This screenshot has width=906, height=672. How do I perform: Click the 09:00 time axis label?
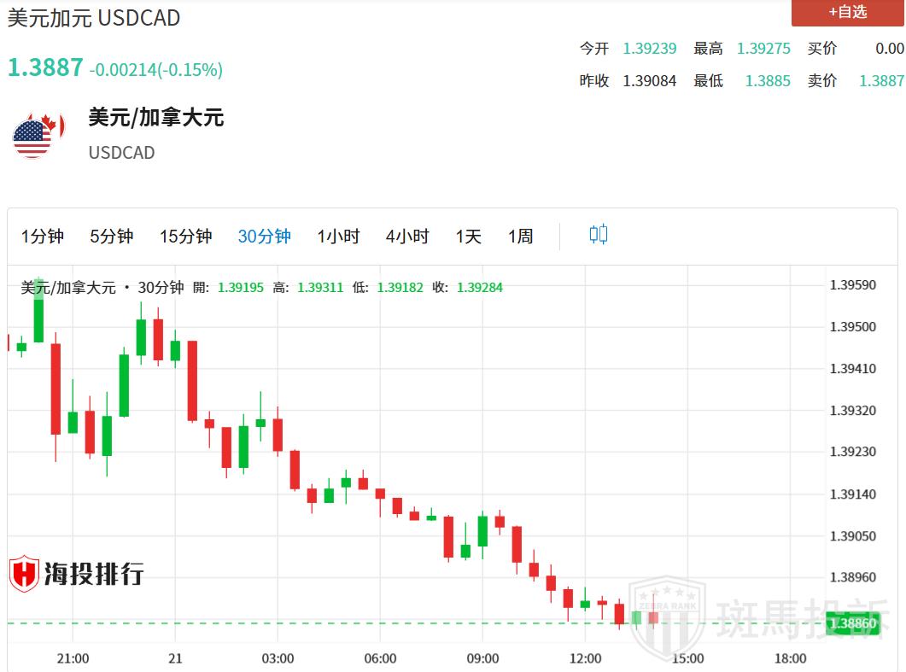point(482,658)
